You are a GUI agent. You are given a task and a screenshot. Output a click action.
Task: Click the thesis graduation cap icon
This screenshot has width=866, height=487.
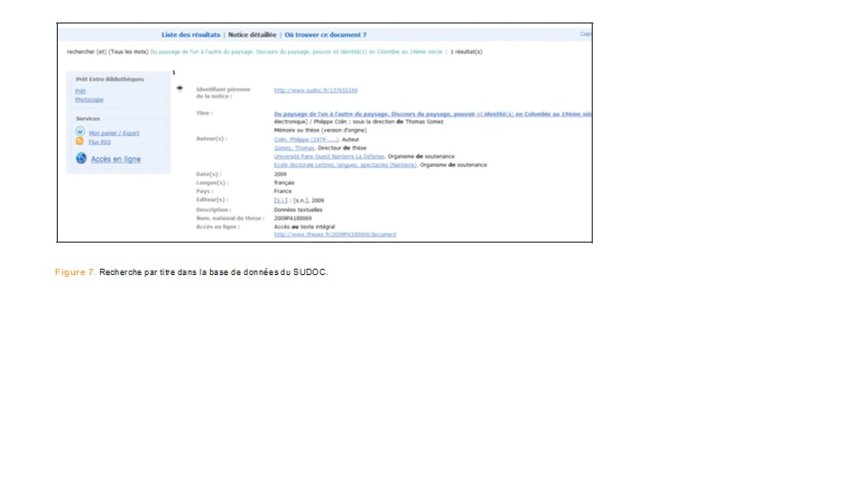pyautogui.click(x=180, y=88)
